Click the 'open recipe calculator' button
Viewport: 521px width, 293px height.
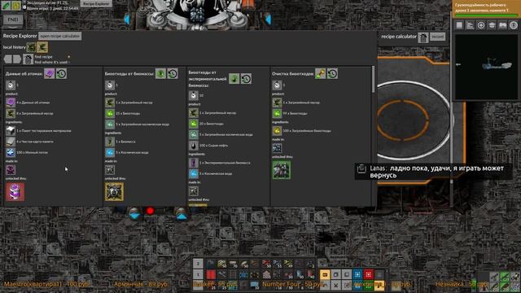pyautogui.click(x=59, y=36)
